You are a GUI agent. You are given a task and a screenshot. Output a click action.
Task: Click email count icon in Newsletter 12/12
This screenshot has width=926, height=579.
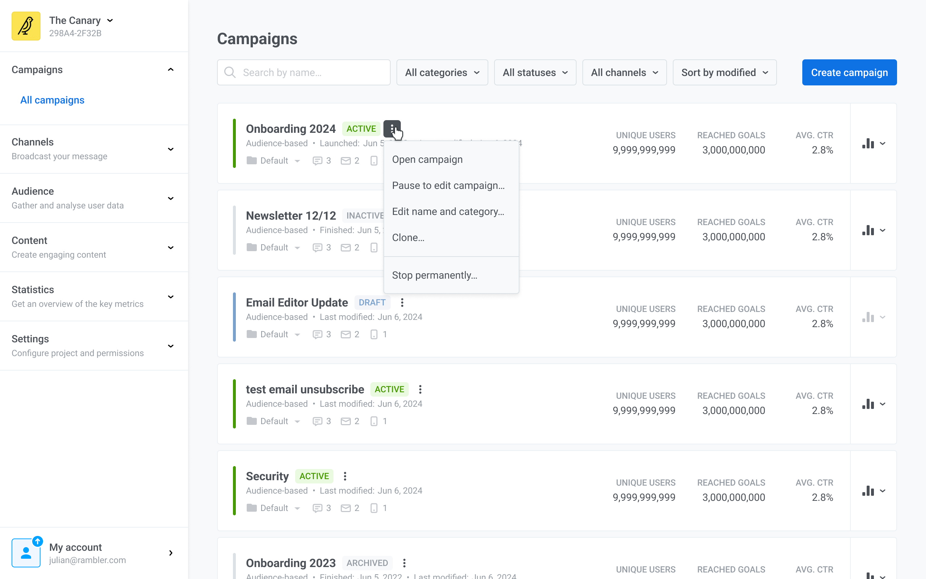345,248
